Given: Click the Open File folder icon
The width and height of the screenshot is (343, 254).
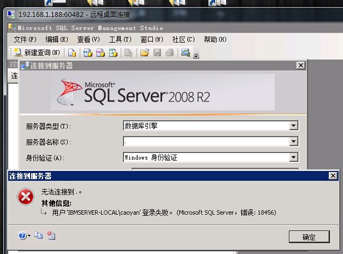Looking at the screenshot, I should tap(145, 53).
